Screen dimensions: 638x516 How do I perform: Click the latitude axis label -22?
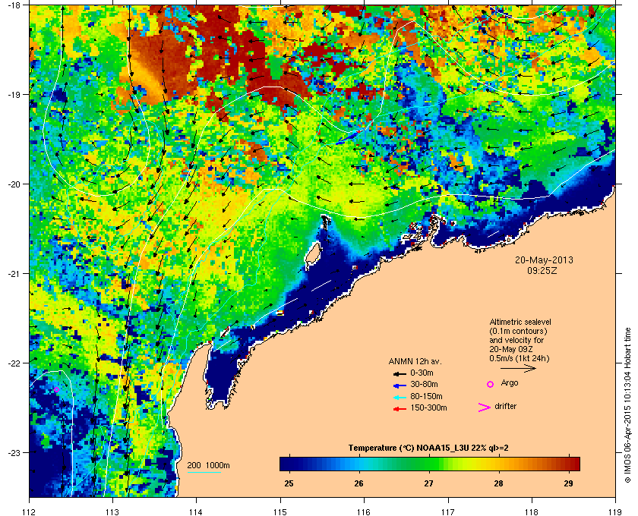point(14,363)
